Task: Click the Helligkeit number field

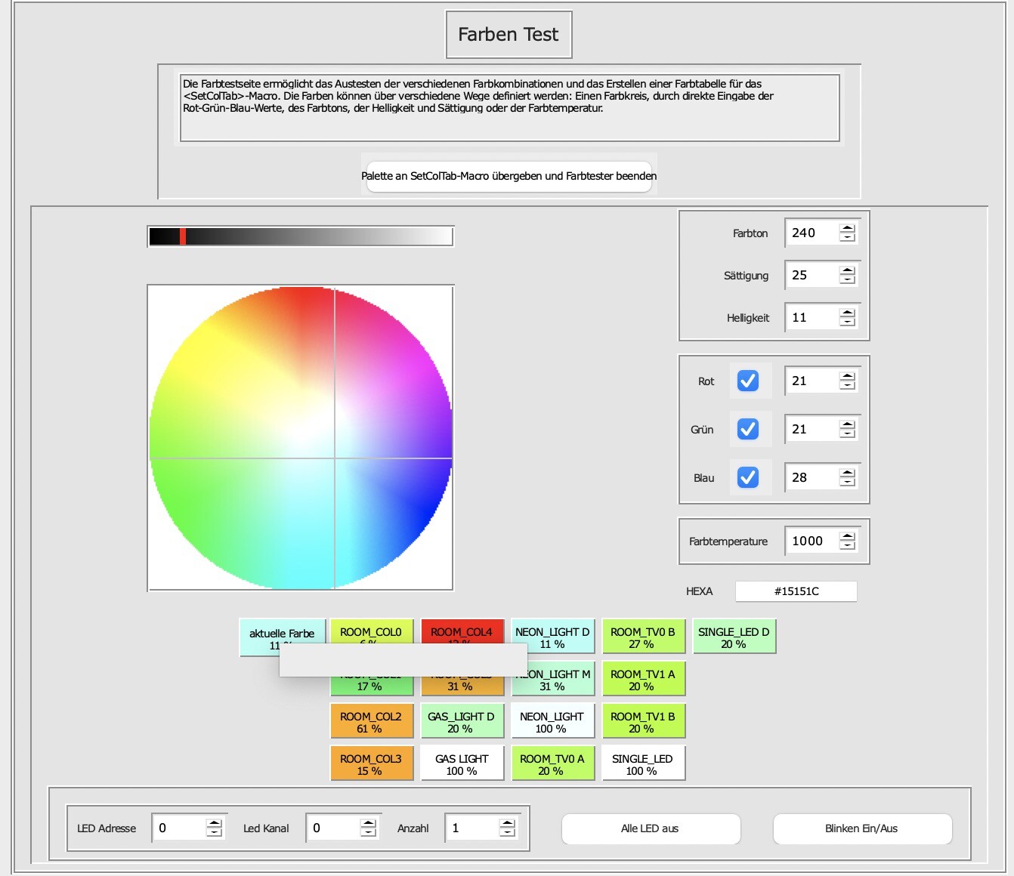Action: pyautogui.click(x=812, y=317)
